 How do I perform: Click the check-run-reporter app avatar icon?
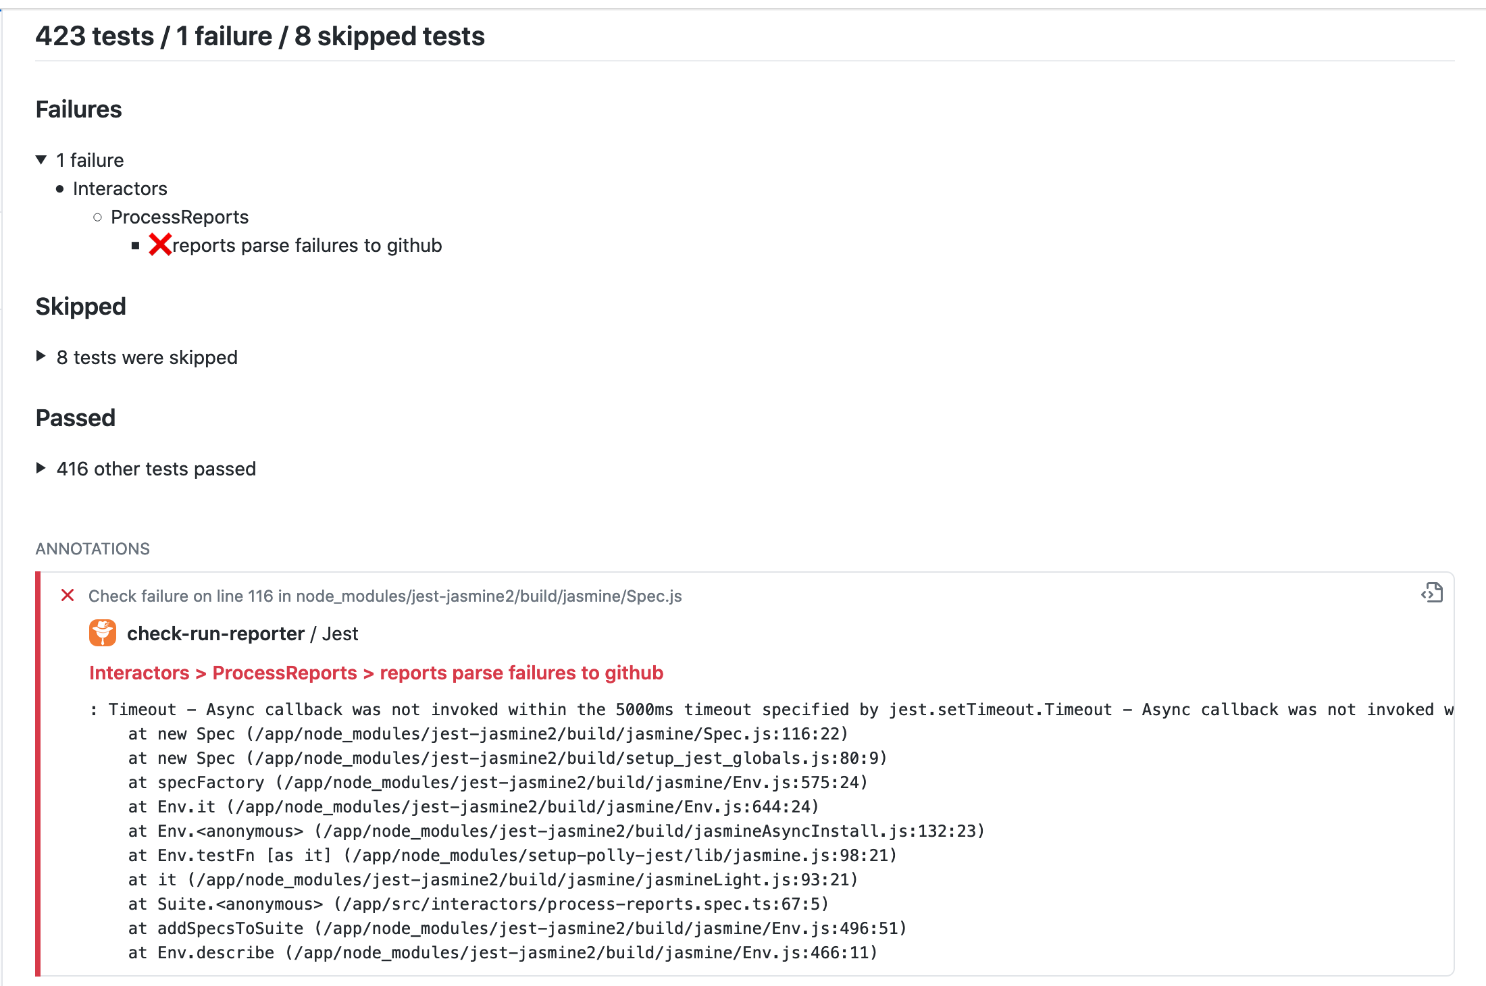coord(103,633)
